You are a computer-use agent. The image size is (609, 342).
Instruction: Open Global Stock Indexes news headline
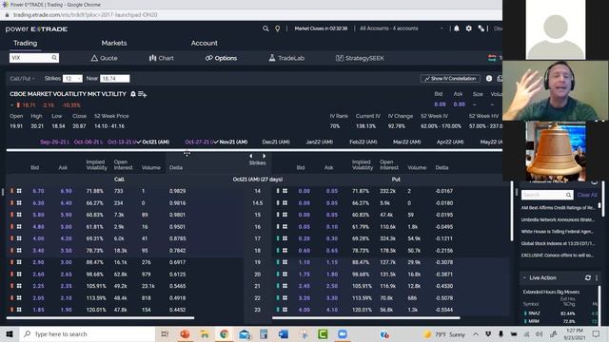(558, 243)
